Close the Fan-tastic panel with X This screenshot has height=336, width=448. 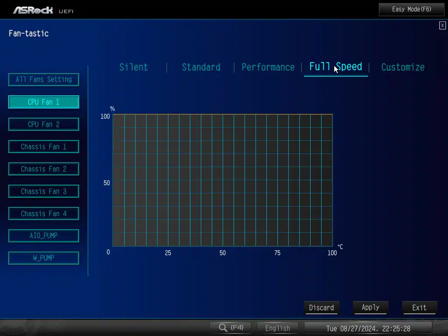point(442,25)
